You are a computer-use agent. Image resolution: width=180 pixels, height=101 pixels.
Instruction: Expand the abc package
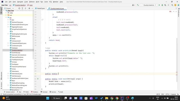point(8,20)
